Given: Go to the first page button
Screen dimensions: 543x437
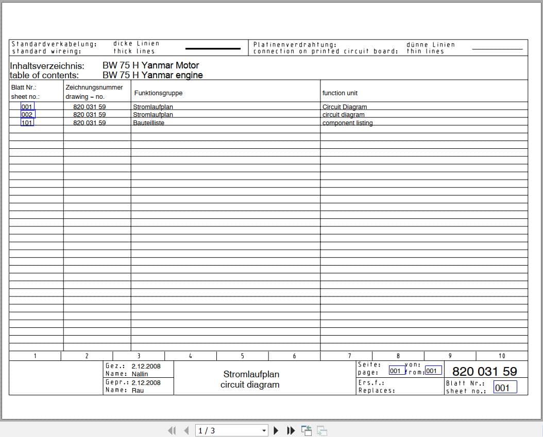Looking at the screenshot, I should point(172,430).
